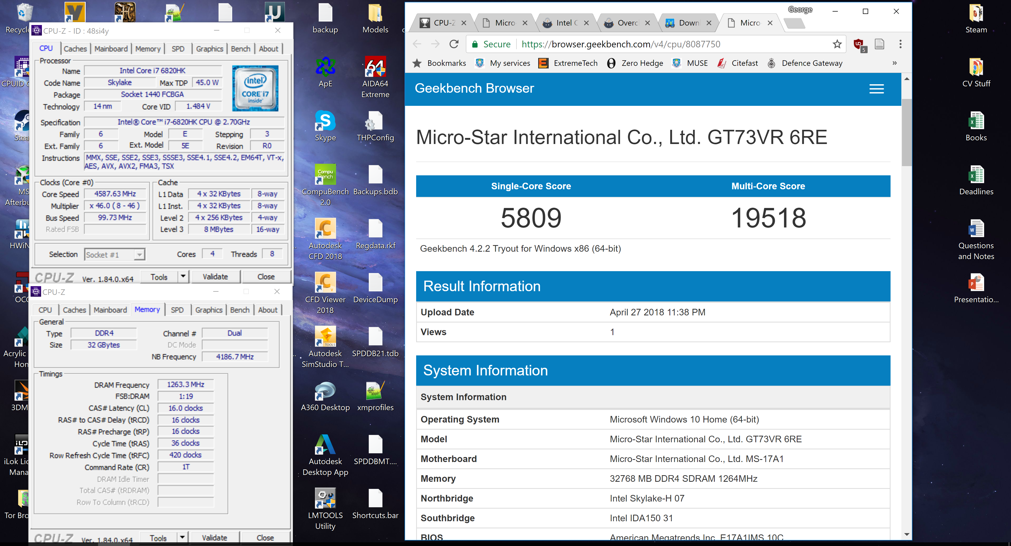The image size is (1011, 546).
Task: Select SPD tab in bottom CPU-Z window
Action: coord(177,310)
